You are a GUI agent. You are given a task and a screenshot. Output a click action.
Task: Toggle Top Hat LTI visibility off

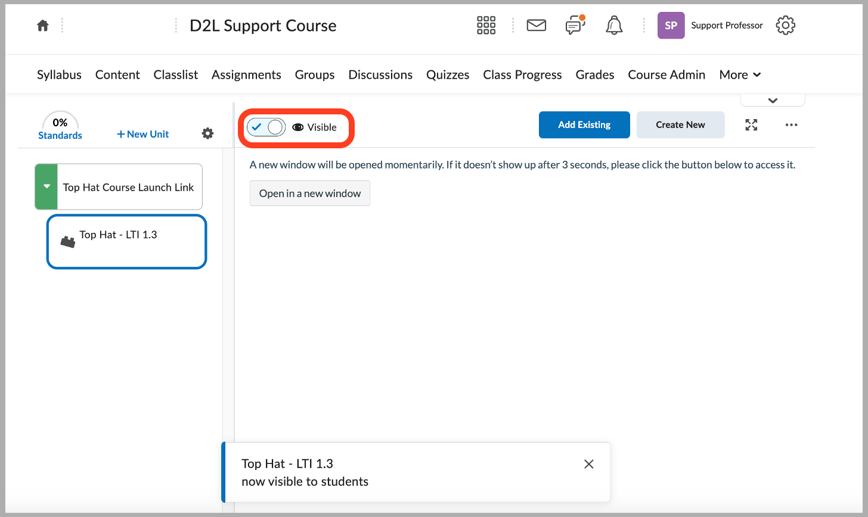(266, 127)
